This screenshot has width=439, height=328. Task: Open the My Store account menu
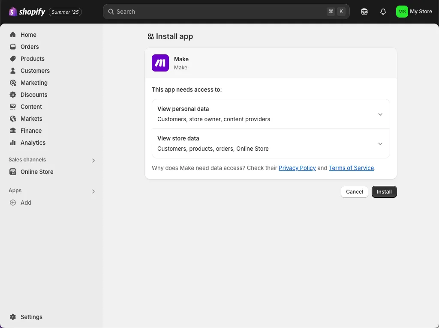414,12
